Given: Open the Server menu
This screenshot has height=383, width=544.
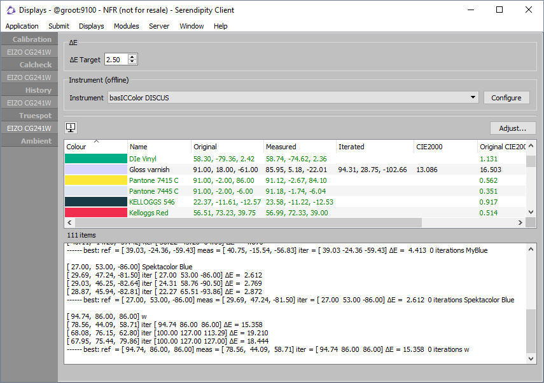Looking at the screenshot, I should 159,26.
